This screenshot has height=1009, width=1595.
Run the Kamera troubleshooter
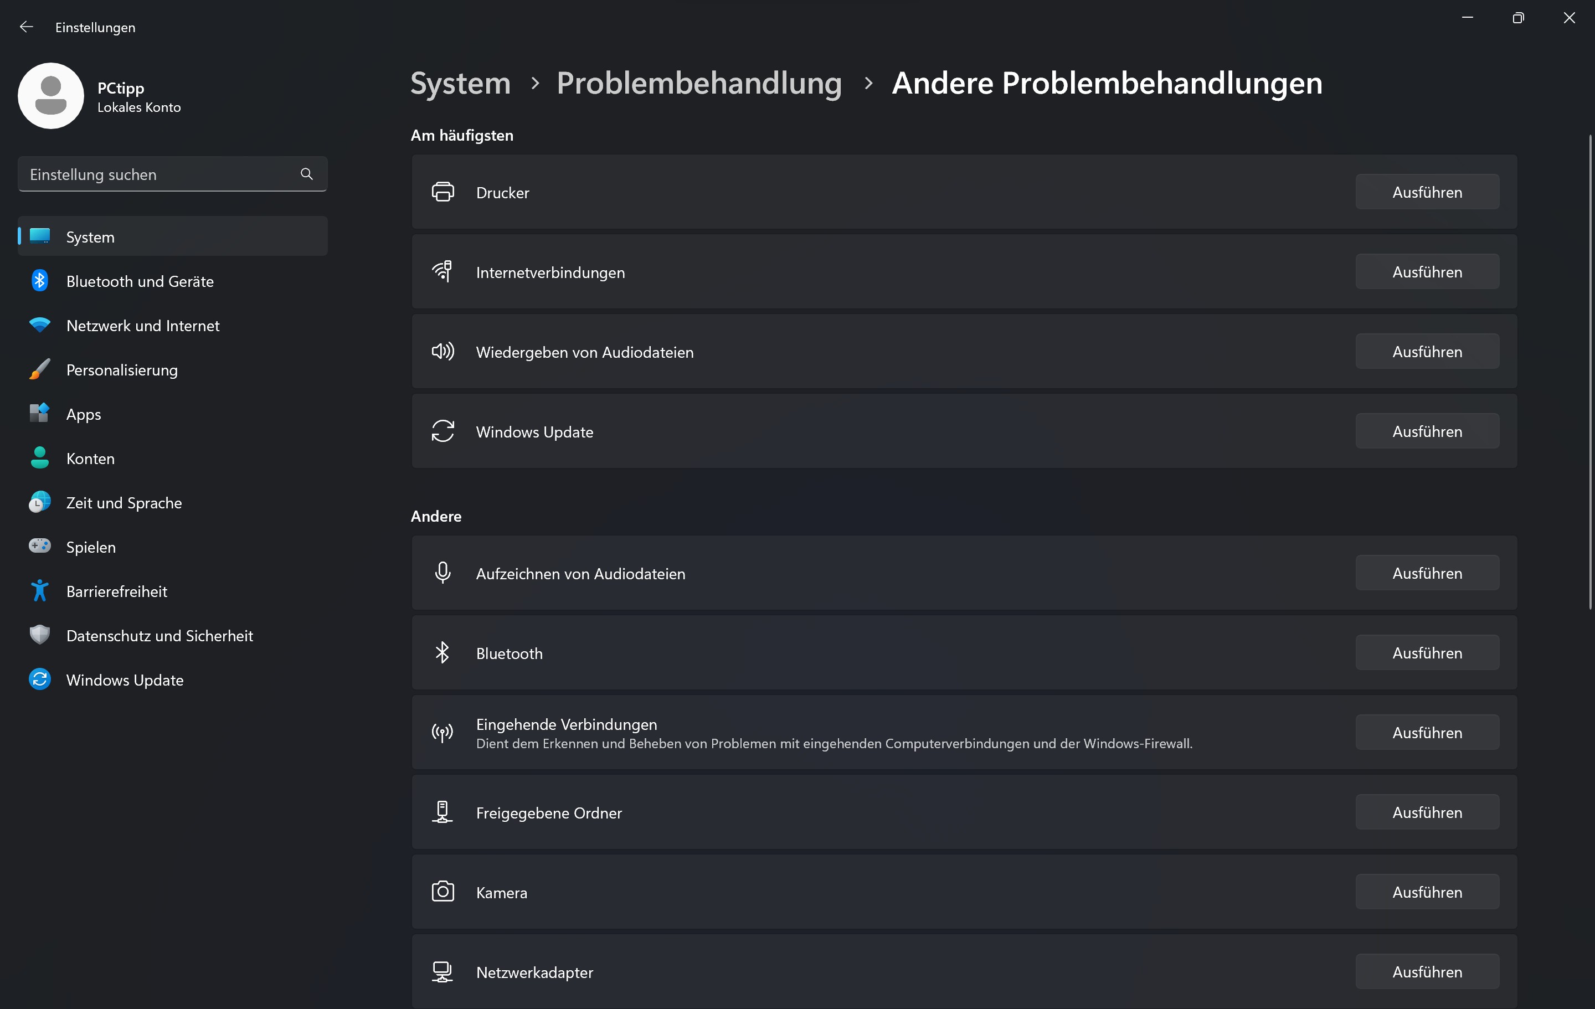pos(1427,892)
